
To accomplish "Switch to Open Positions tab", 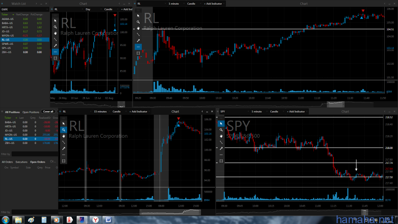I will pos(31,112).
